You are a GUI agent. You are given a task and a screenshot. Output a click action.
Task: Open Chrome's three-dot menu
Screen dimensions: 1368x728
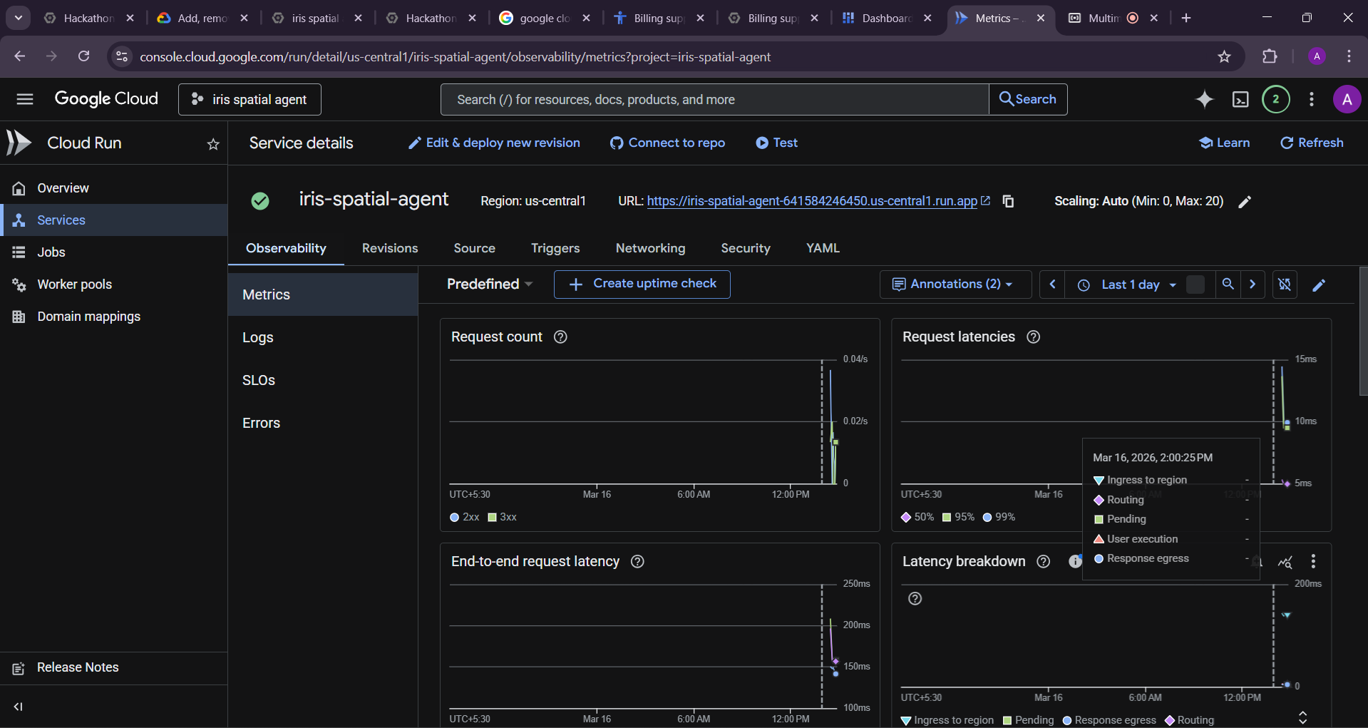[1349, 56]
